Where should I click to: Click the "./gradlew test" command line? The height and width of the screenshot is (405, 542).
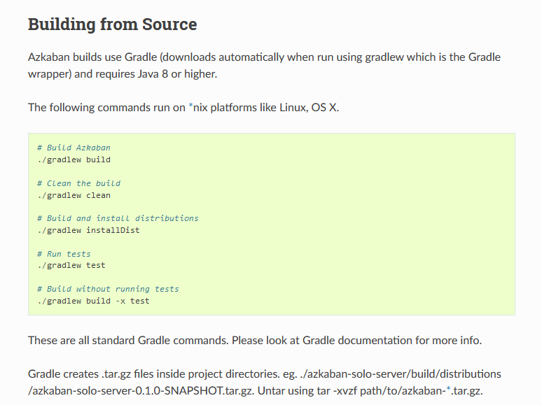click(x=71, y=265)
